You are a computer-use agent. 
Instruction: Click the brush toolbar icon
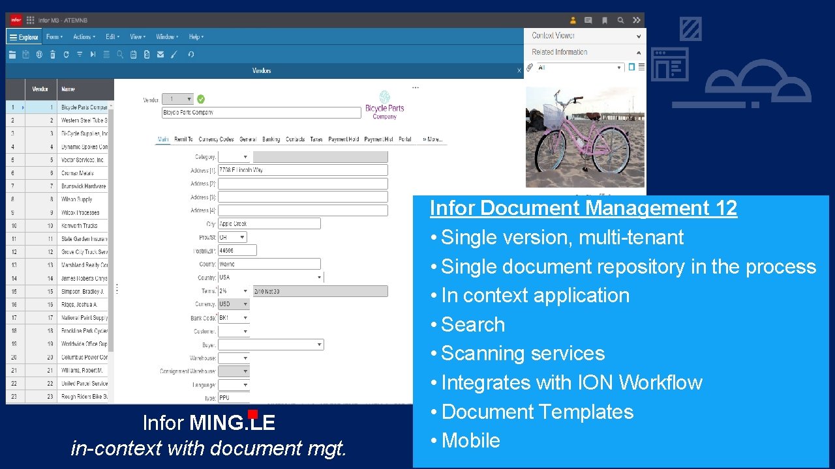point(174,55)
